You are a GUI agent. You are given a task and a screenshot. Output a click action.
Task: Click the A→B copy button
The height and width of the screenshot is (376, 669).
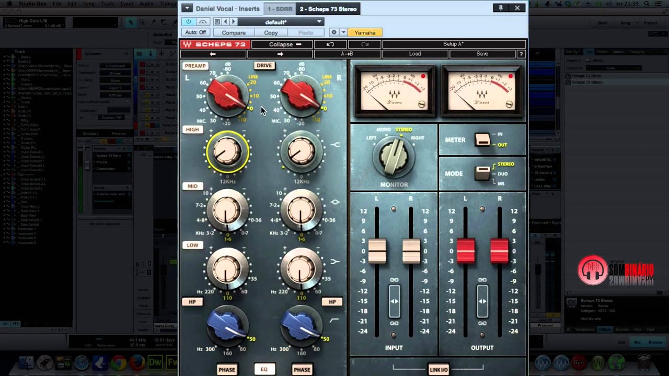(347, 54)
